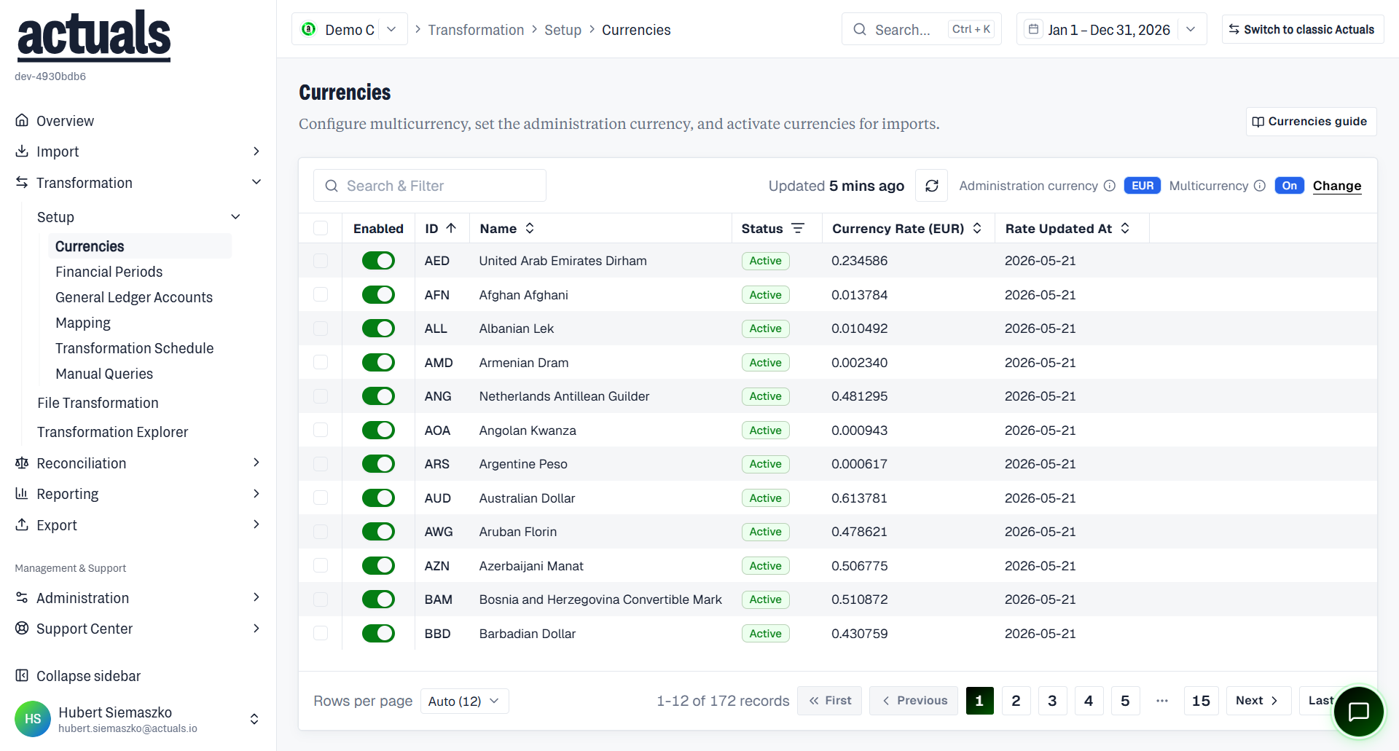Open the chat support bubble icon
Viewport: 1399px width, 751px height.
pyautogui.click(x=1358, y=712)
